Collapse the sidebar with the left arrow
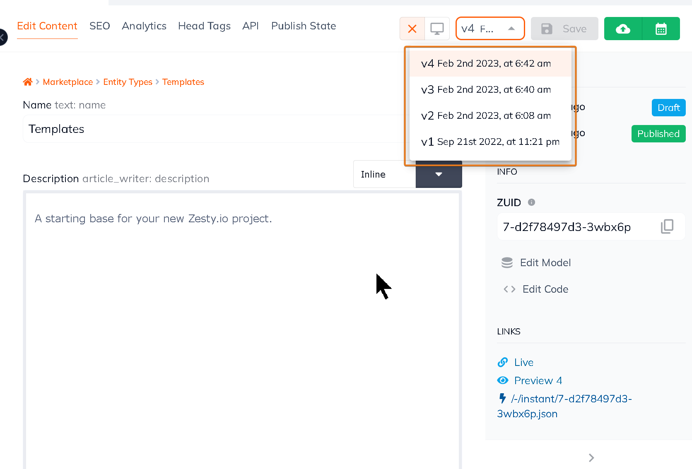 (2, 37)
